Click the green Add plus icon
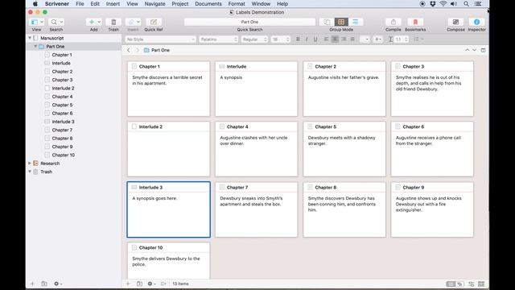Image resolution: width=515 pixels, height=290 pixels. (92, 22)
